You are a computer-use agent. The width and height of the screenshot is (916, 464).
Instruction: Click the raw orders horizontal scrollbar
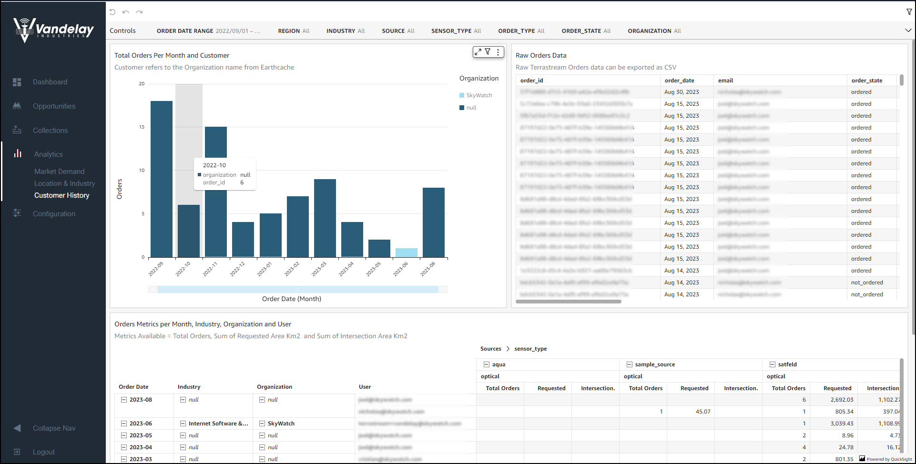pos(569,301)
